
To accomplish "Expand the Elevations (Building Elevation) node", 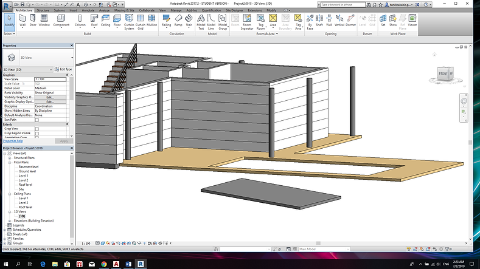I will tap(10, 220).
